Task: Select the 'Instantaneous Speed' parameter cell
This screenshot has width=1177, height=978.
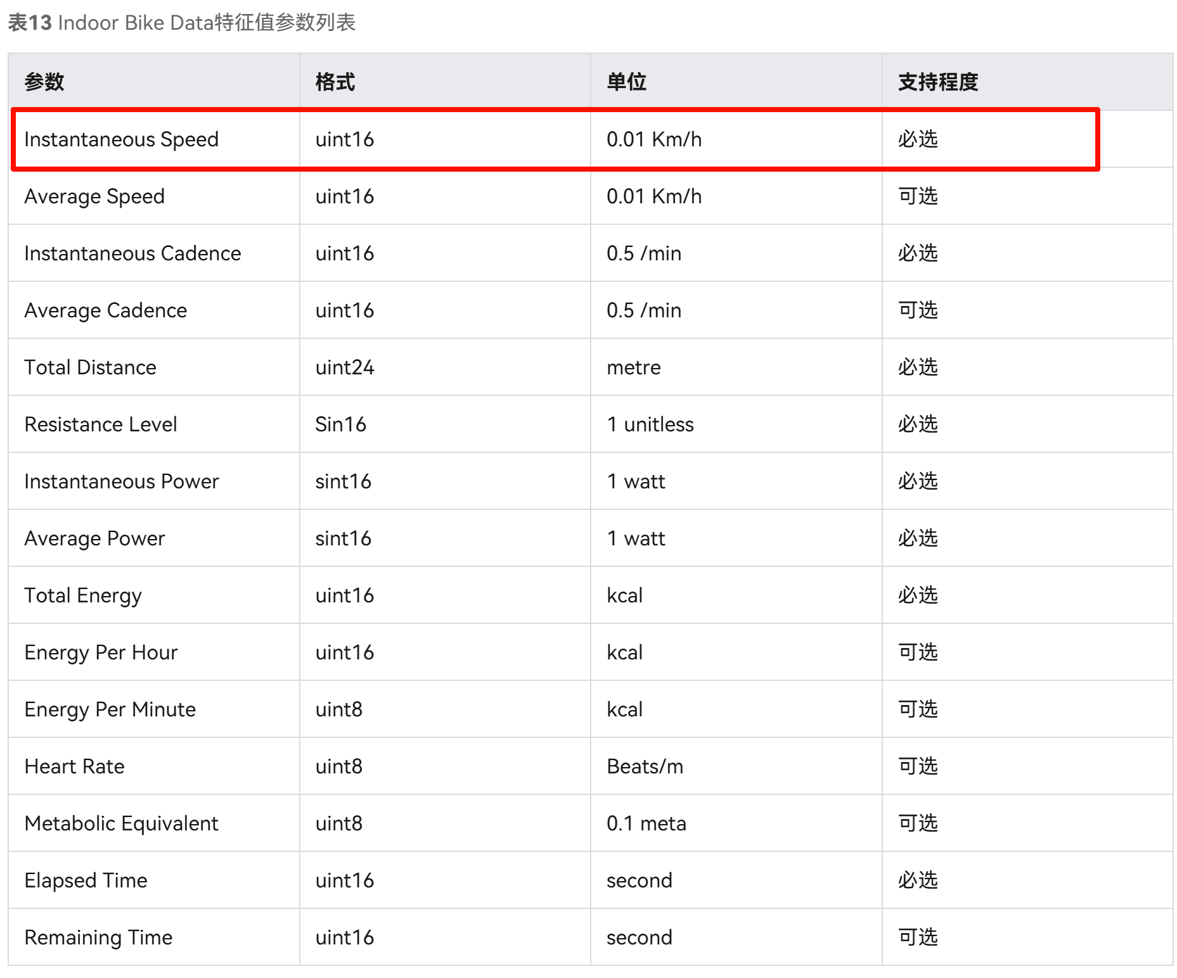Action: [121, 139]
